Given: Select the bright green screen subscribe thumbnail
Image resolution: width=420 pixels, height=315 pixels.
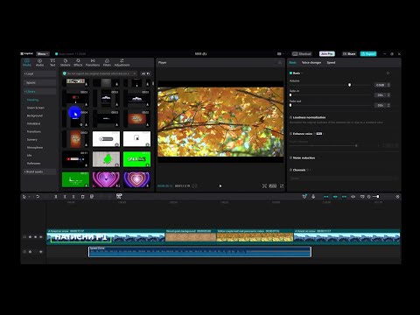Looking at the screenshot, I should (136, 159).
